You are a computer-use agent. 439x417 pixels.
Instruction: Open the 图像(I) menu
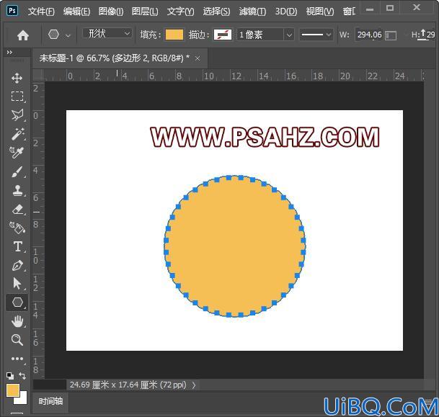coord(111,12)
